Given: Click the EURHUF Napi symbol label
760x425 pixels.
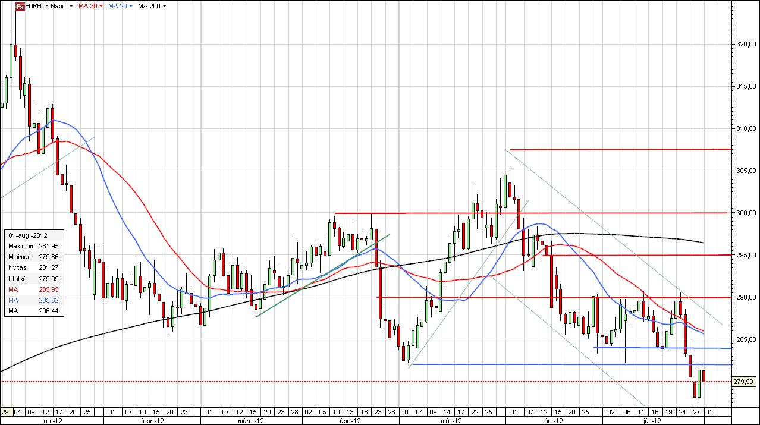Looking at the screenshot, I should pos(45,6).
